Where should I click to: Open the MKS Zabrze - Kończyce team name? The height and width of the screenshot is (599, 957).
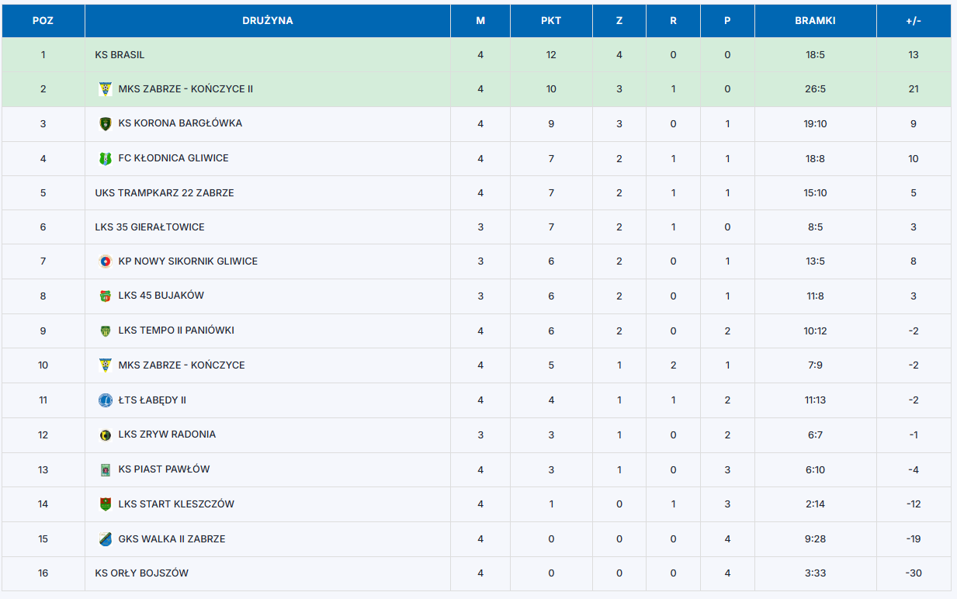(x=182, y=365)
